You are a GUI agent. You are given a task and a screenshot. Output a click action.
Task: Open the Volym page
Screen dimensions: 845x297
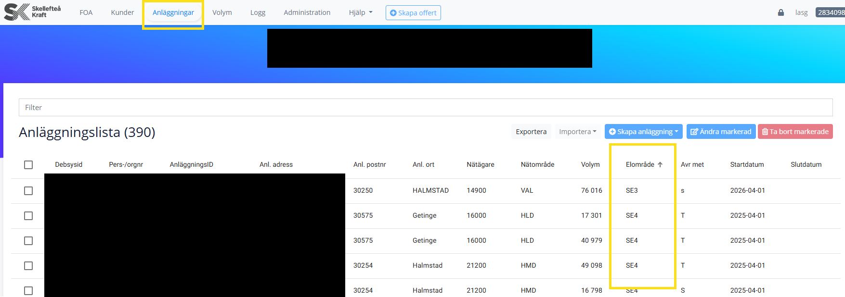pos(222,12)
